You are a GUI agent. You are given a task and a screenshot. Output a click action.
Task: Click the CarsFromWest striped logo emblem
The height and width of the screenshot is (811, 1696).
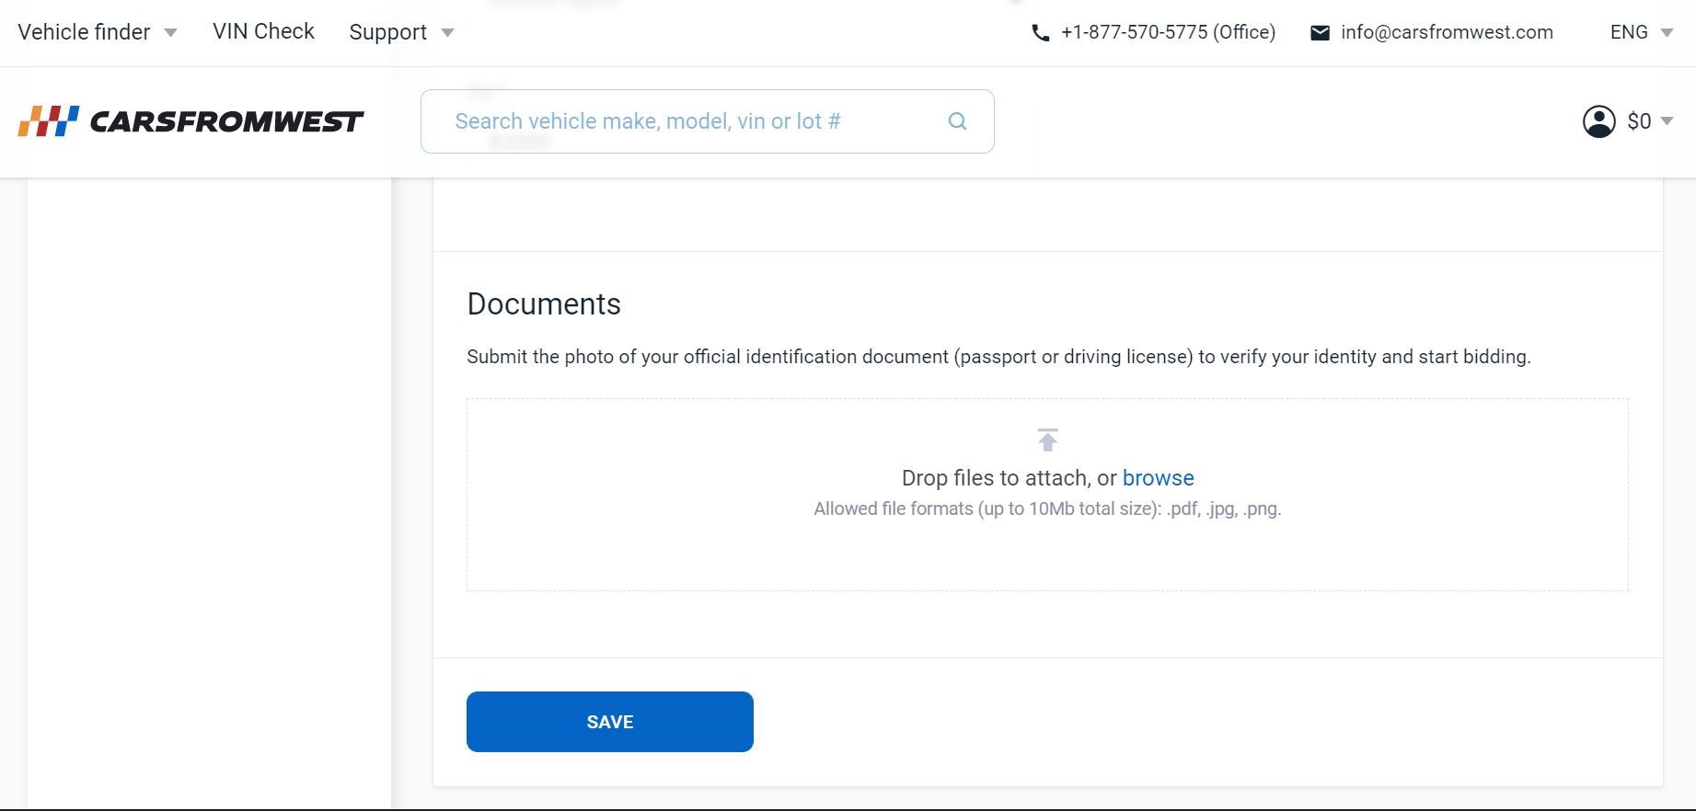coord(48,121)
